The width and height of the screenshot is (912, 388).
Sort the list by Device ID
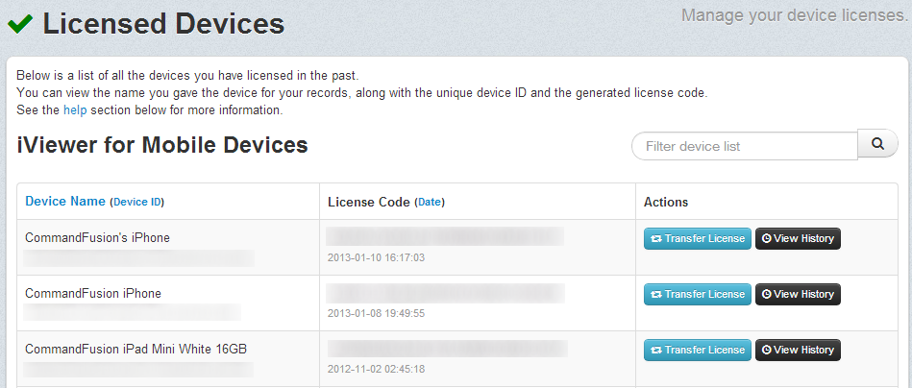pyautogui.click(x=136, y=202)
